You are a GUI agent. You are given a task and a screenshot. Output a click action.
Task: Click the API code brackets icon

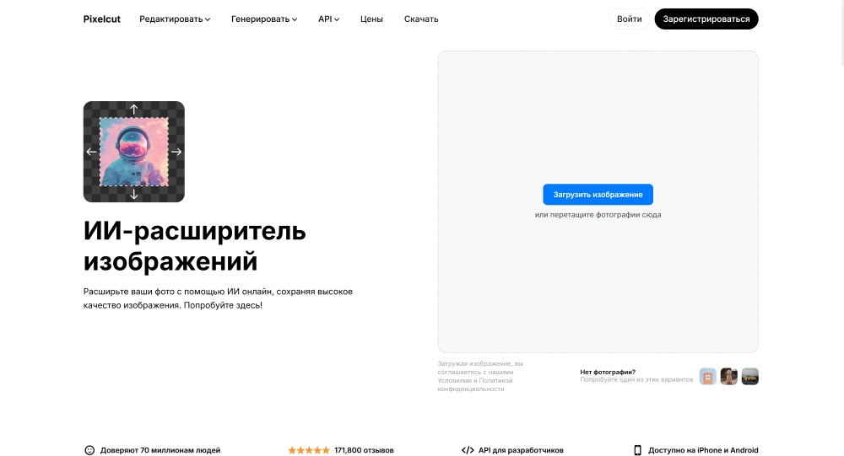pos(468,450)
